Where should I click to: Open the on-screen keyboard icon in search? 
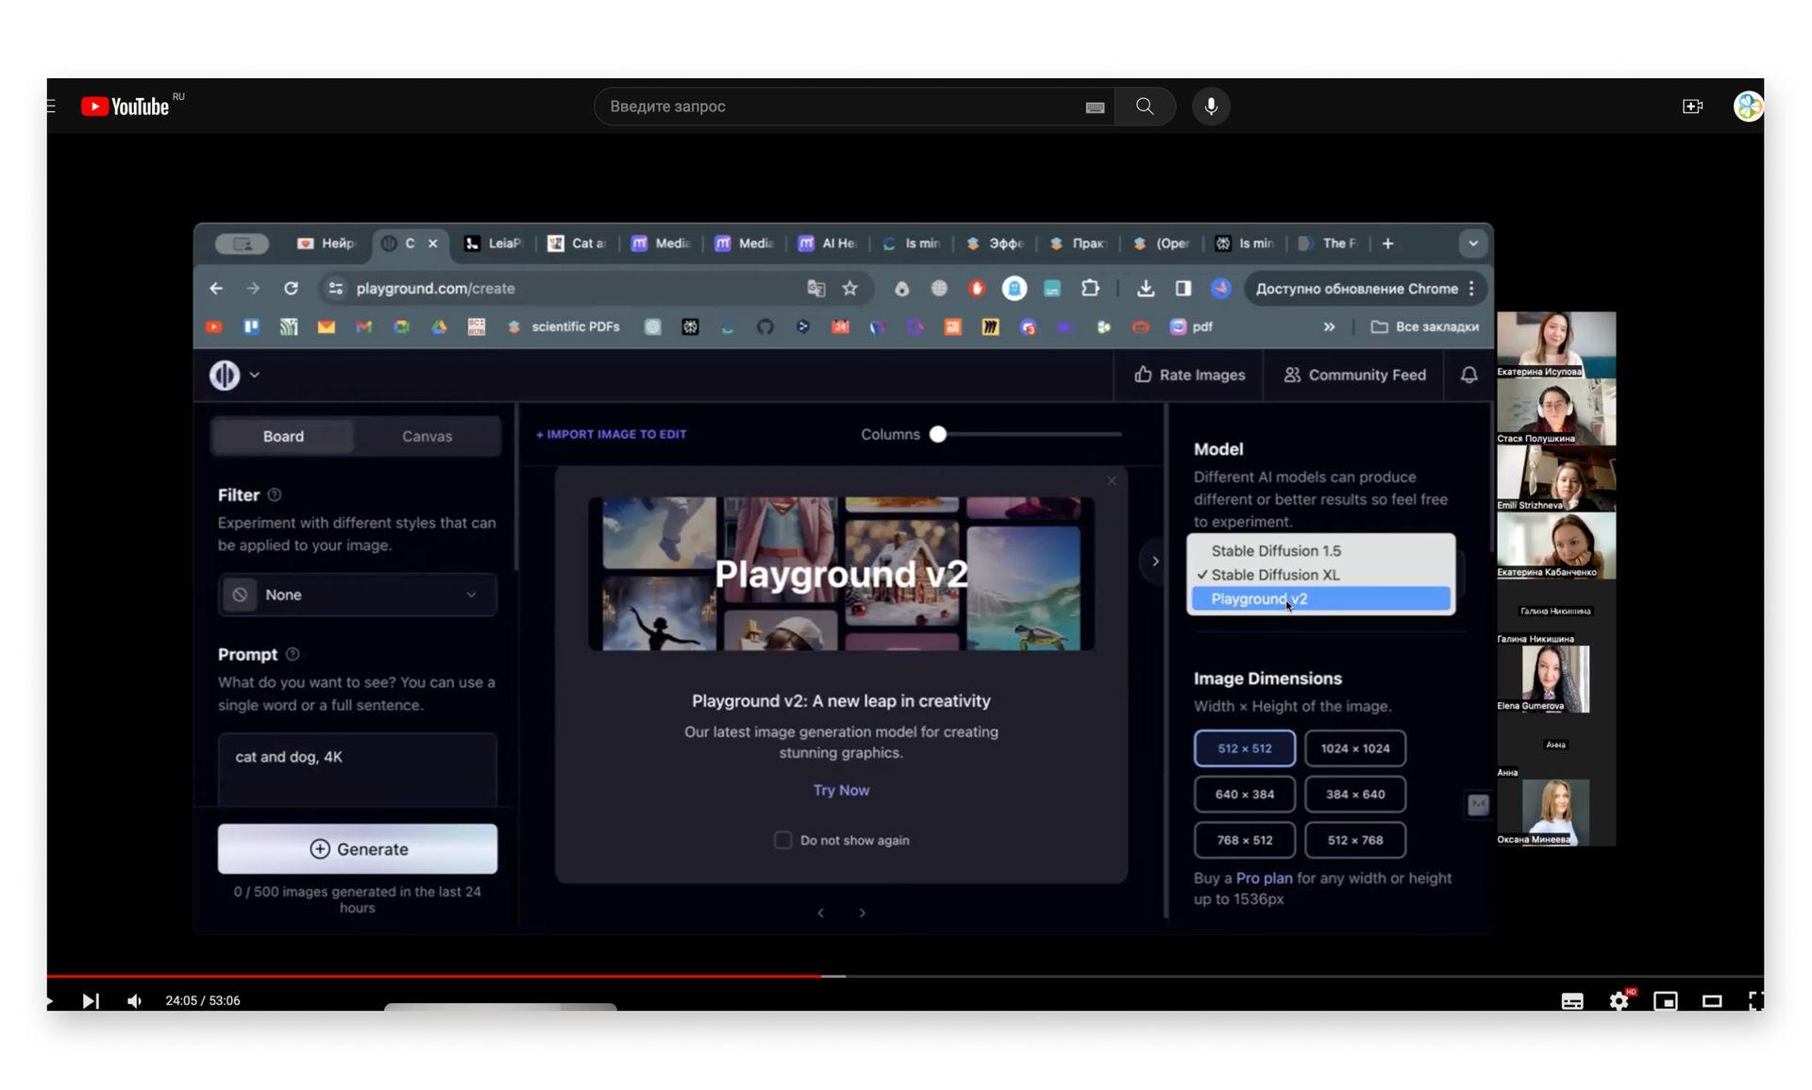(x=1095, y=108)
